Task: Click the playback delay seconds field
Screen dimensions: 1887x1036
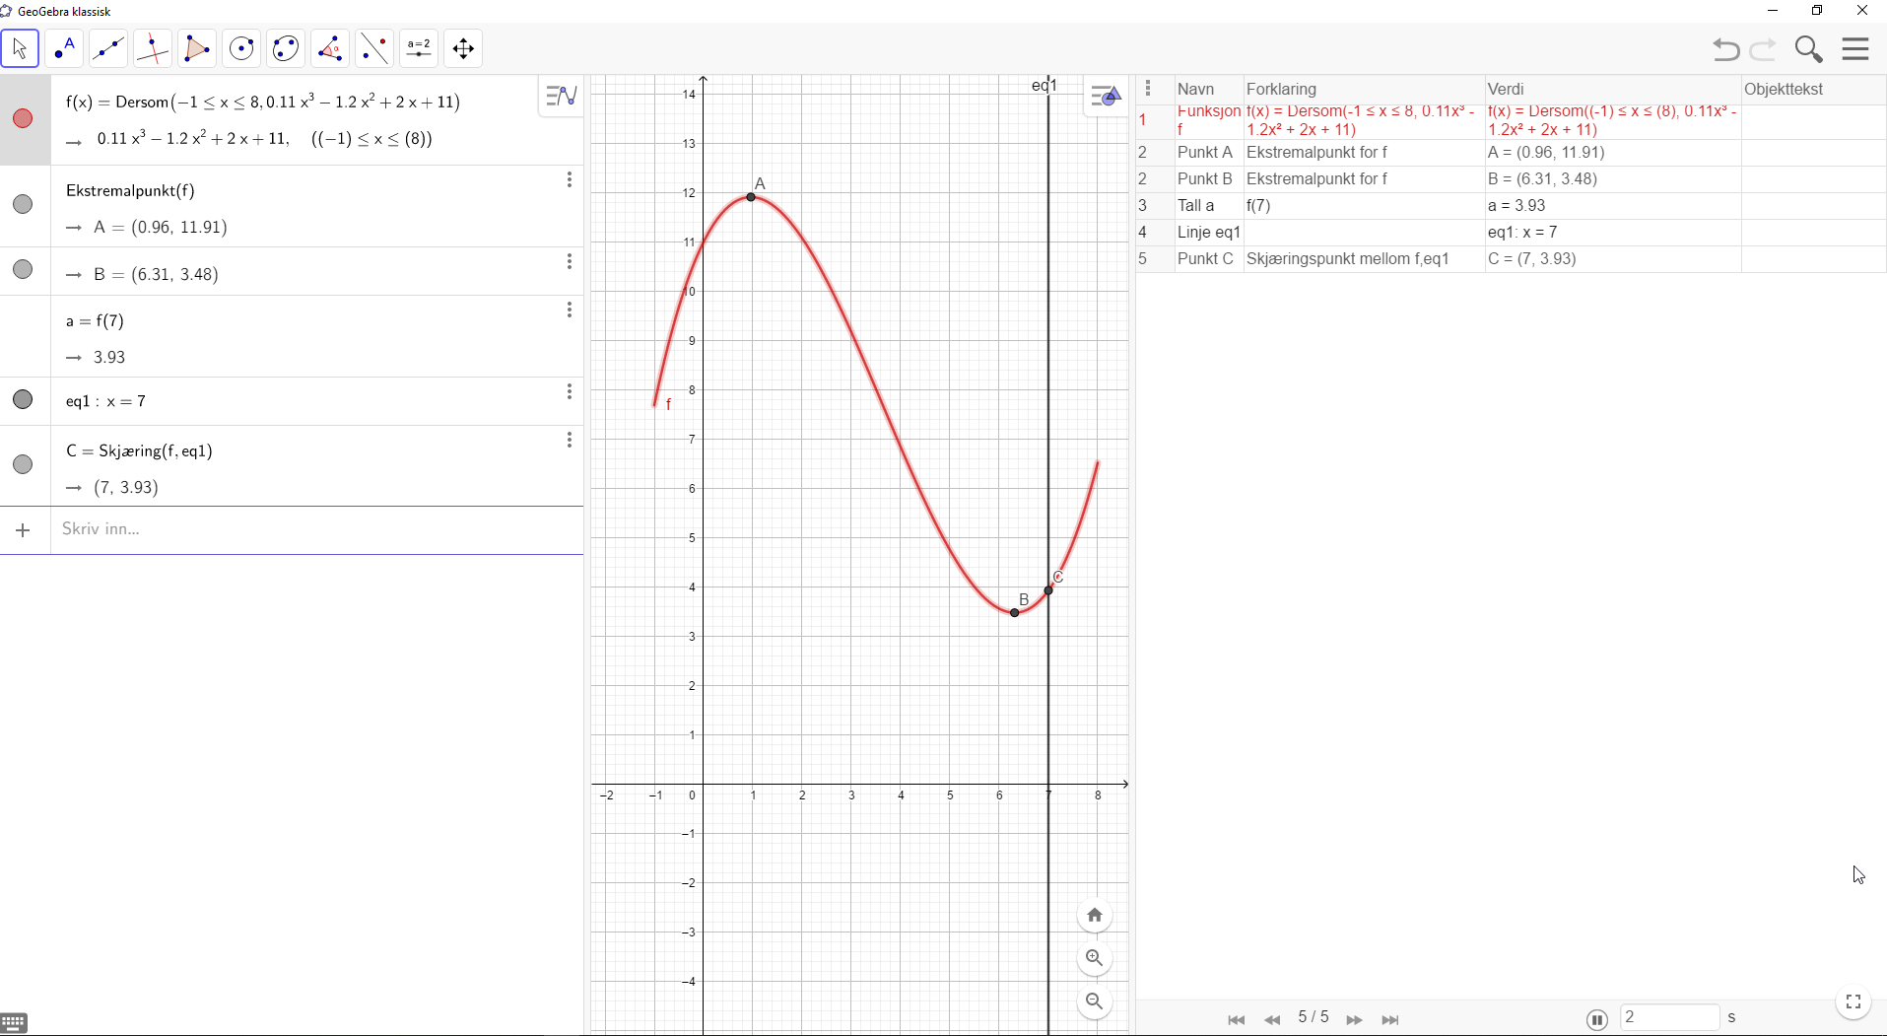Action: coord(1669,1017)
